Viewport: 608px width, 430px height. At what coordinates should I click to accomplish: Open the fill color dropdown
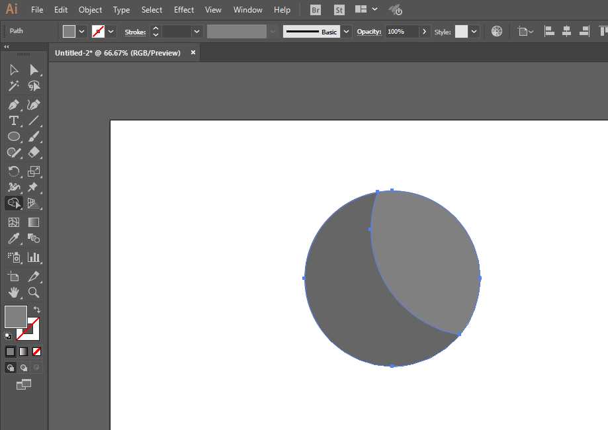82,31
